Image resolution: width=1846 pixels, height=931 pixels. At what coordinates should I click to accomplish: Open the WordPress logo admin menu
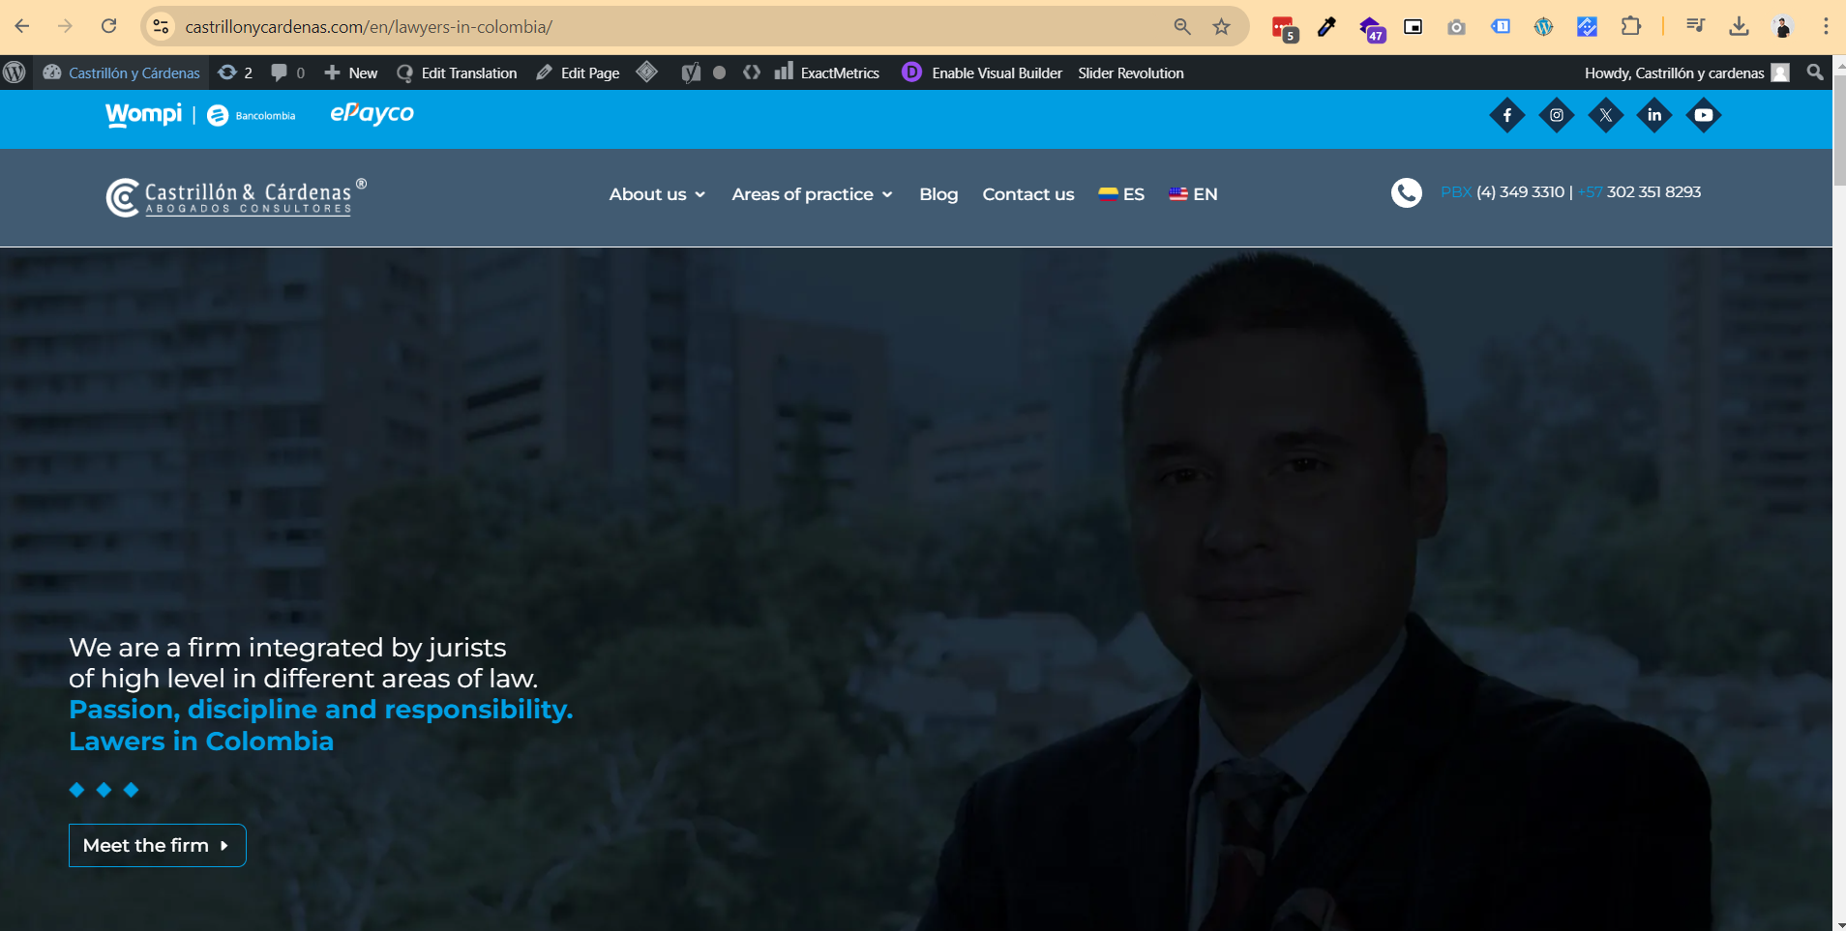pyautogui.click(x=15, y=73)
